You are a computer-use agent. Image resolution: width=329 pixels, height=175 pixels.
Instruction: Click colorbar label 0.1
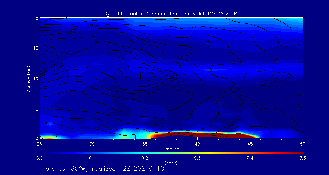click(x=92, y=158)
